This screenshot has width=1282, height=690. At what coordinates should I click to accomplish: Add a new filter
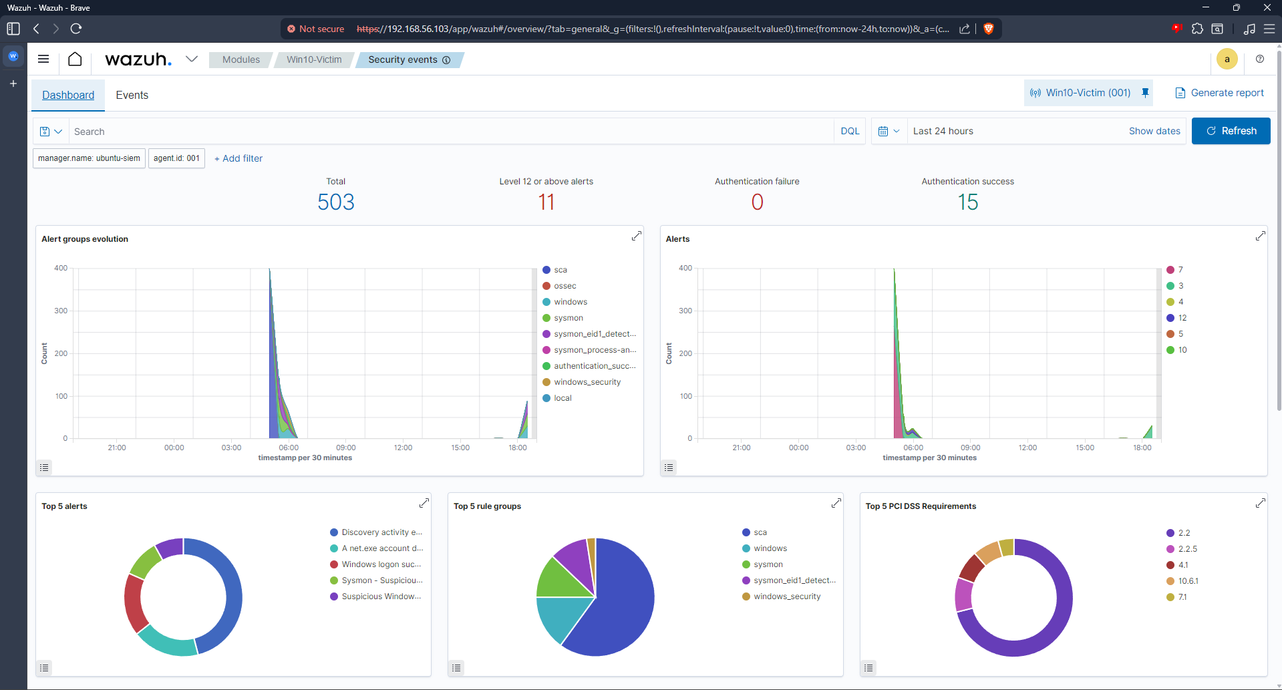238,158
